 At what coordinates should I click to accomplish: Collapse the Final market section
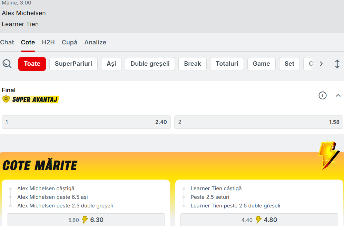[338, 96]
